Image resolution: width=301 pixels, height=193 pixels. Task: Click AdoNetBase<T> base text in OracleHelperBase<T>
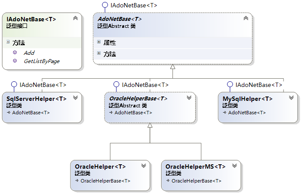pyautogui.click(x=133, y=113)
